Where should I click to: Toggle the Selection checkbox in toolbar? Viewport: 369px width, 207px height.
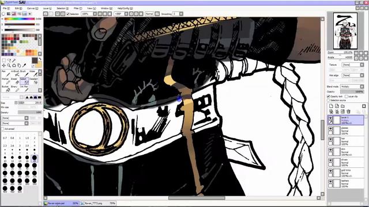click(68, 14)
